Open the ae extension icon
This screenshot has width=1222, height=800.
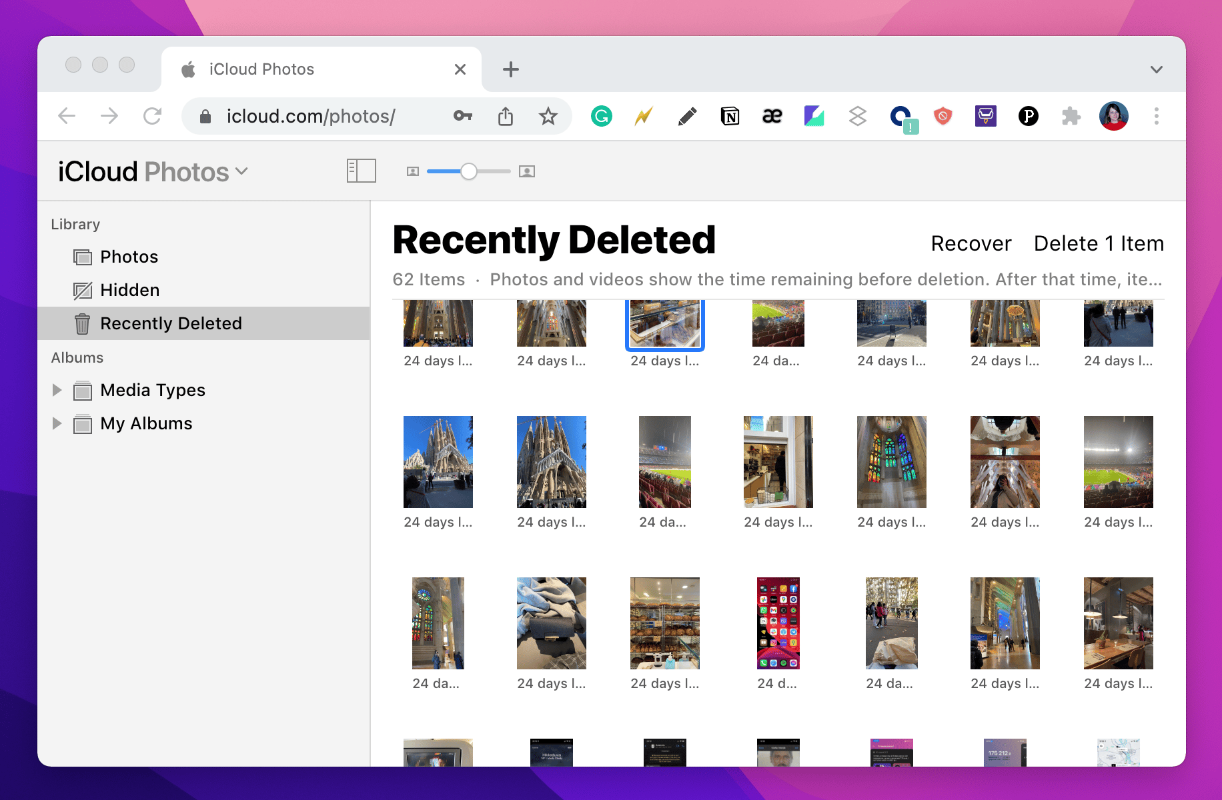pos(772,116)
